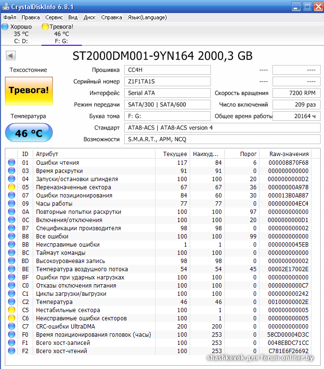Click the blue status icon for Часы работы
The height and width of the screenshot is (369, 324).
pos(12,204)
